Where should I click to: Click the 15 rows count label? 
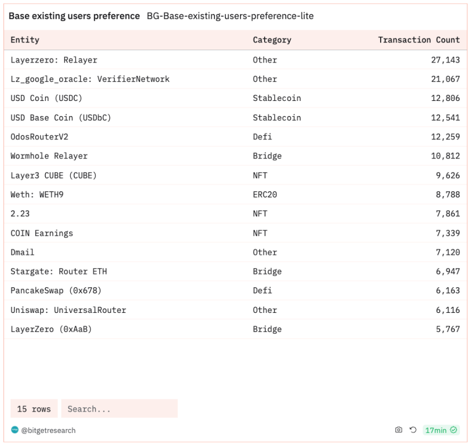(x=34, y=409)
